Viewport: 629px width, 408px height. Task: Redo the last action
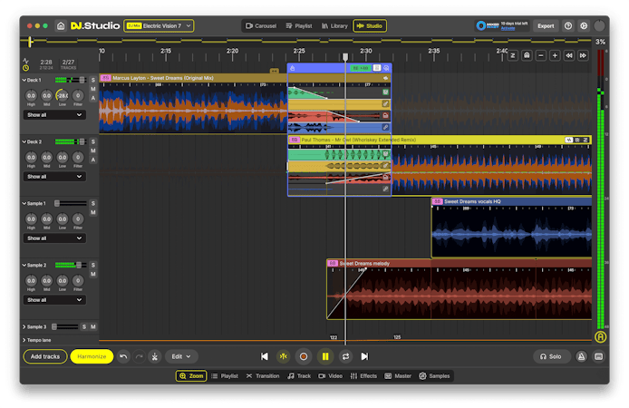coord(140,356)
